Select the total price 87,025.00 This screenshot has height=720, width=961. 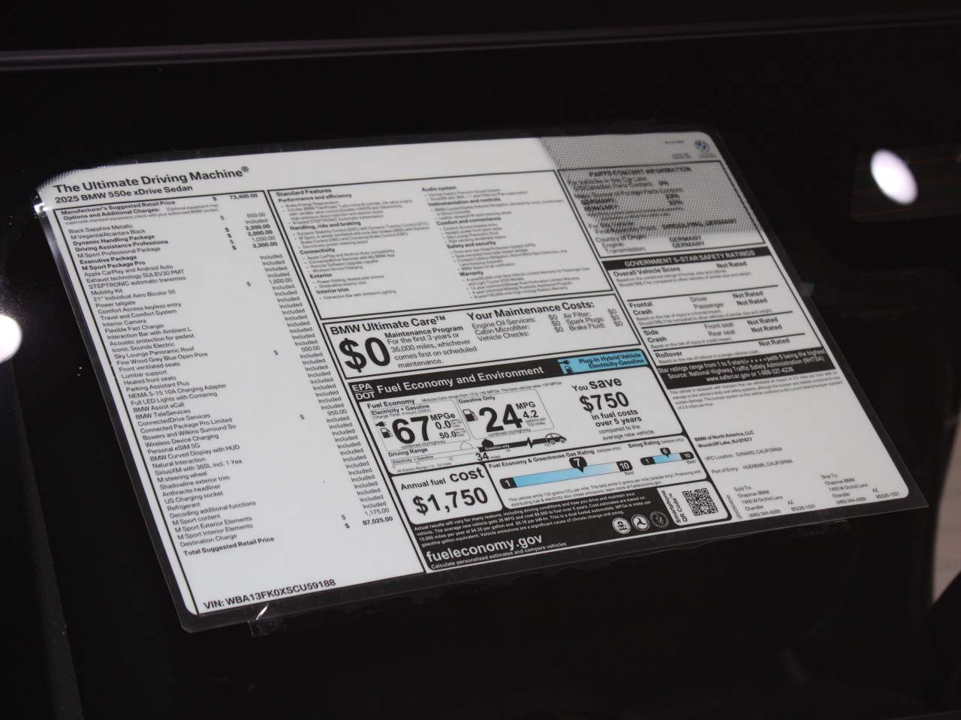click(x=377, y=521)
